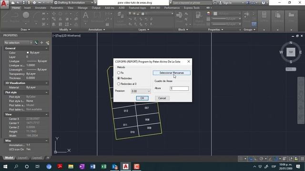The image size is (305, 171).
Task: Expand the ribbon Properties panel flyout
Action: (x=215, y=29)
